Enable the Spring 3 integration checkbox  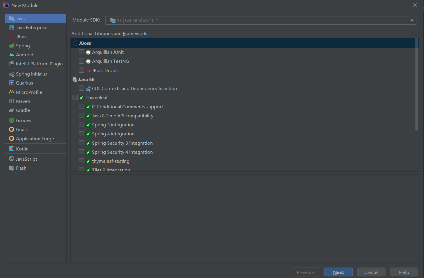click(82, 125)
